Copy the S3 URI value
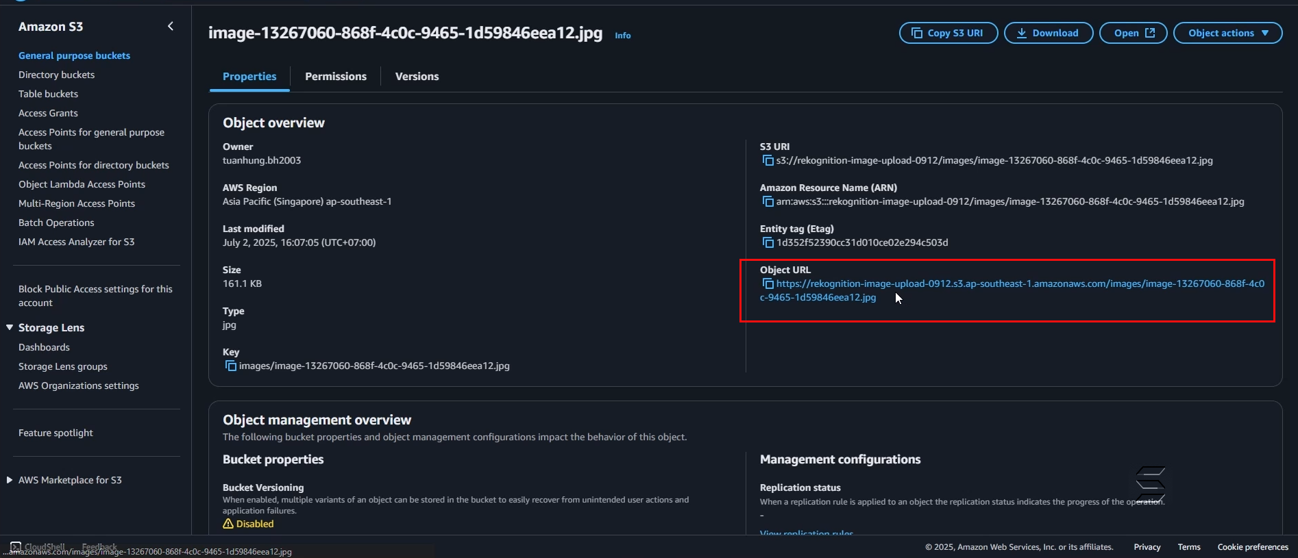This screenshot has height=558, width=1298. coord(768,160)
